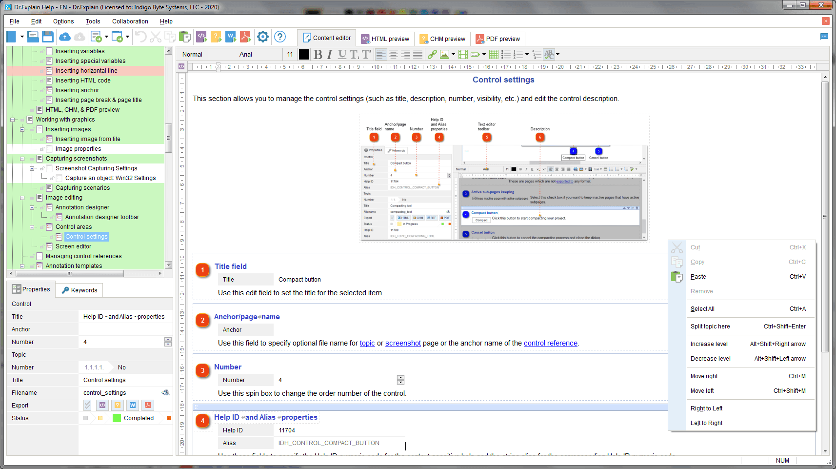
Task: Click the spell check ABC icon
Action: pyautogui.click(x=549, y=55)
